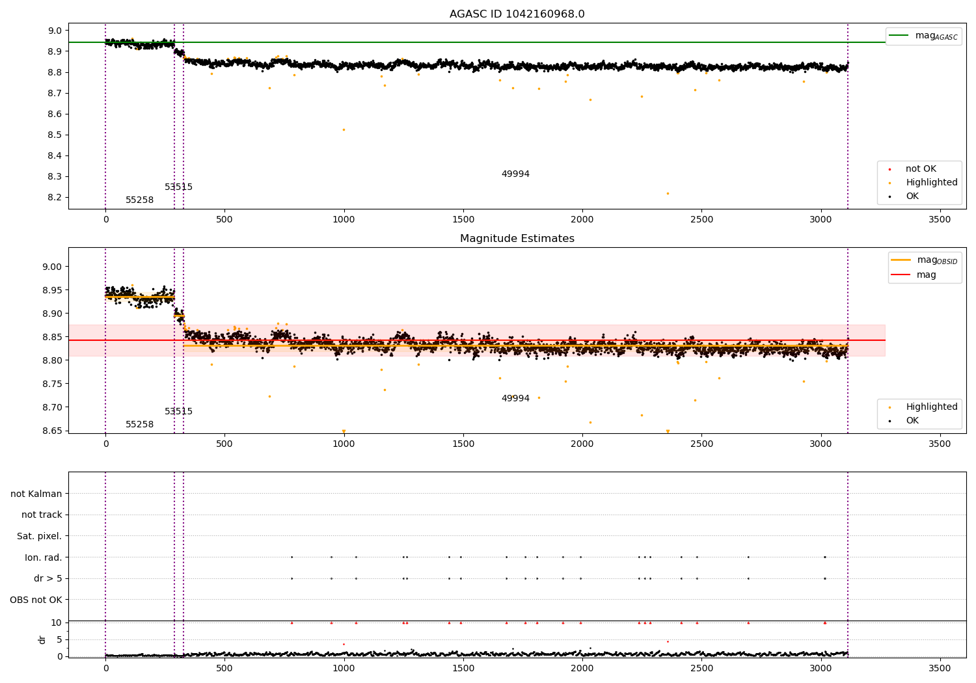Screen dimensions: 976x683
Task: Click the 'OBS not OK' row label
Action: tap(36, 600)
